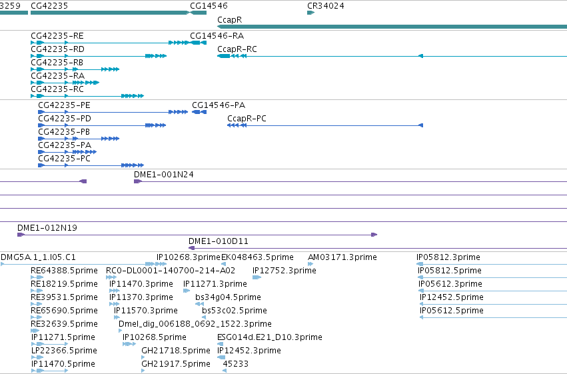Click protein CG42235-PE label

coord(65,105)
